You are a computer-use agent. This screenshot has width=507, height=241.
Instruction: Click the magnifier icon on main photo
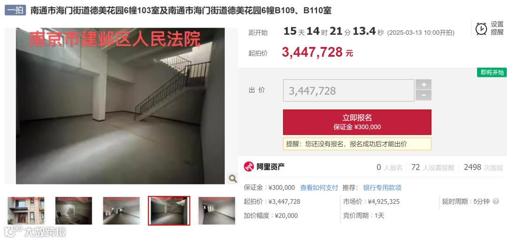coord(232,178)
